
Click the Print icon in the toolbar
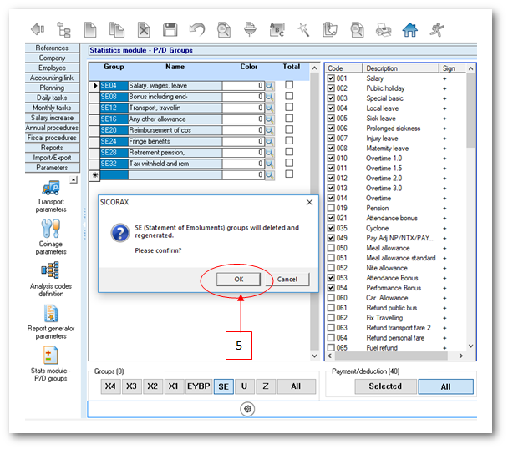pos(383,29)
